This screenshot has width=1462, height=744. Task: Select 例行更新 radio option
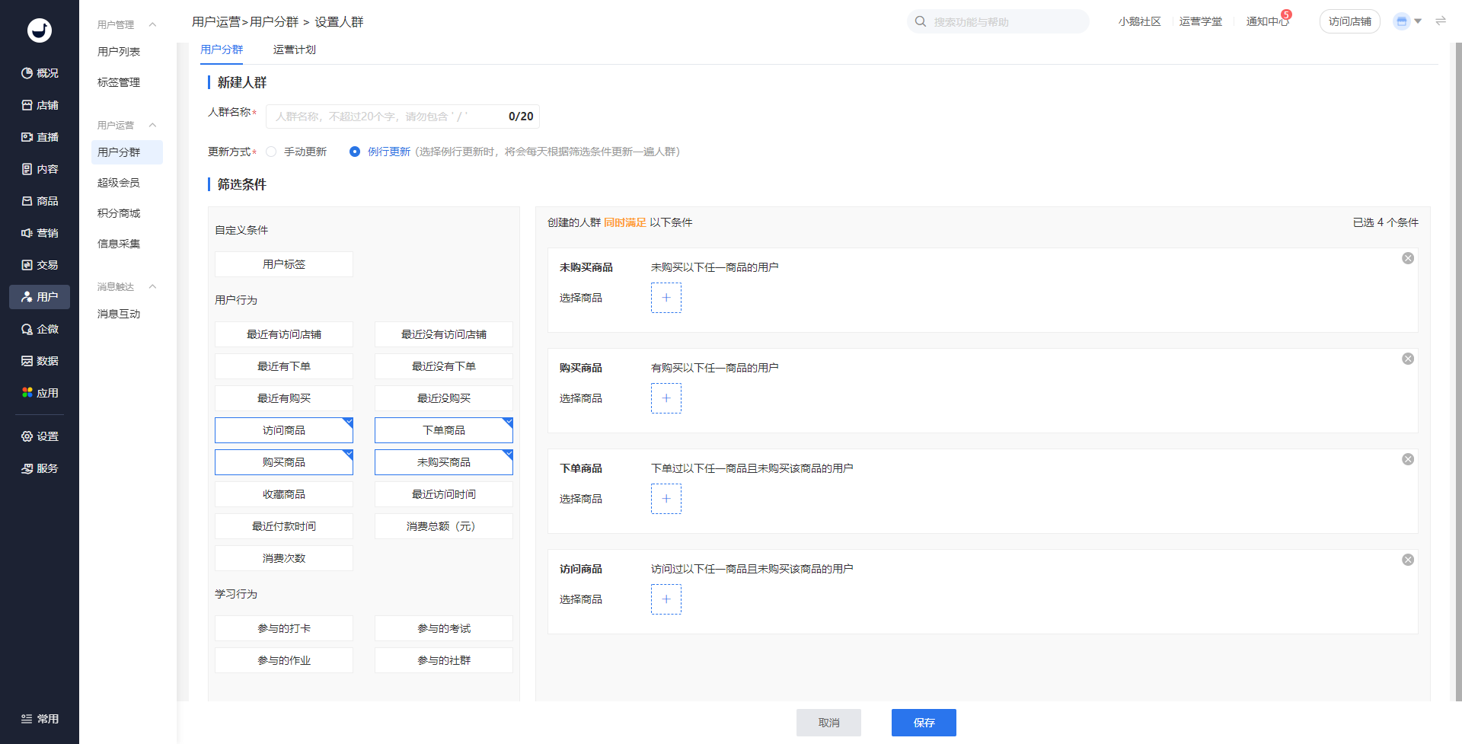pos(355,152)
